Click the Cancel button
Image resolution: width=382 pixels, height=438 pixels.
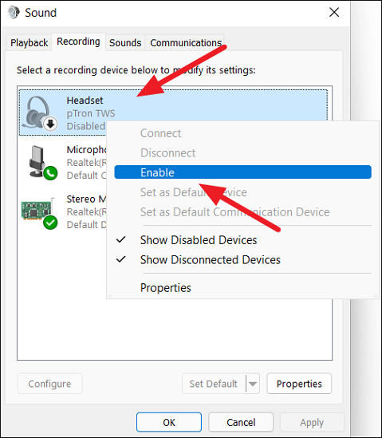tap(241, 422)
